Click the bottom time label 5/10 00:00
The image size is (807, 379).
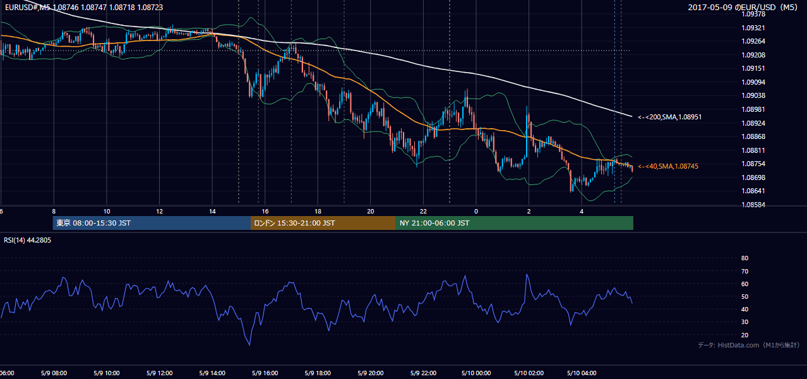[x=475, y=373]
